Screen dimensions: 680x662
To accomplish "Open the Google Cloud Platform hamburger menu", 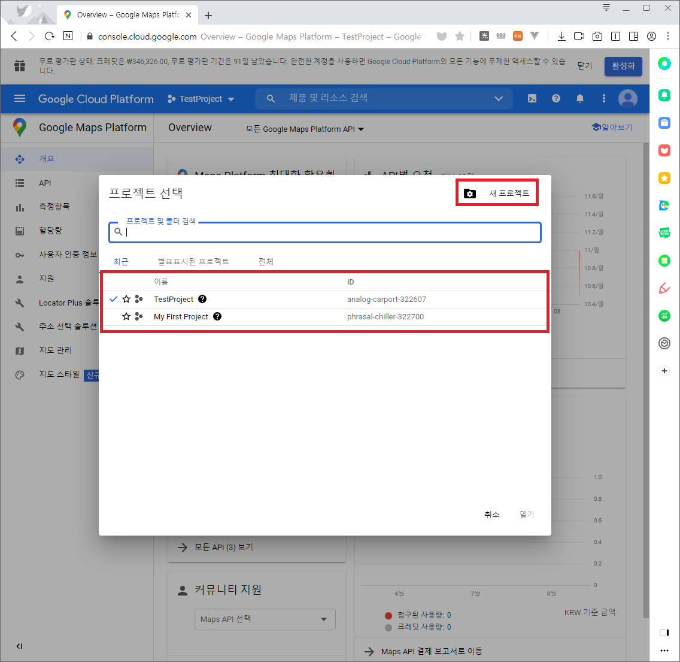I will click(x=20, y=98).
